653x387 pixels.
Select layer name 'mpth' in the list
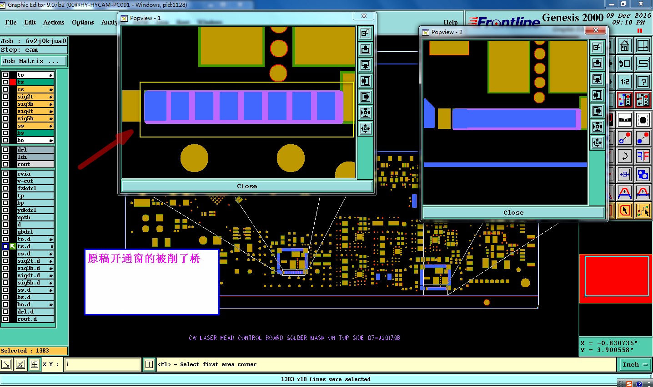click(35, 217)
